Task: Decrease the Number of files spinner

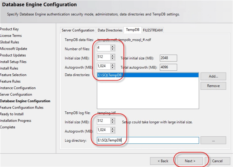Action: [112, 49]
